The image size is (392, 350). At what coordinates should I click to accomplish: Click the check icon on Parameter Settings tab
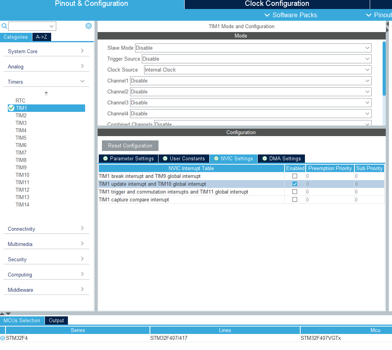(105, 158)
